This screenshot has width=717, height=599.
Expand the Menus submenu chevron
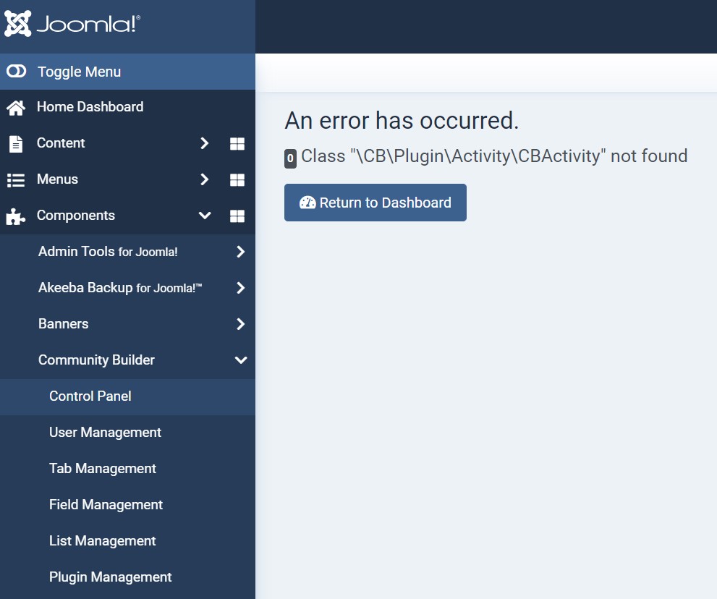tap(205, 179)
